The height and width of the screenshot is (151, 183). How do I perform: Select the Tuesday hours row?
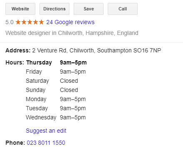coord(56,108)
